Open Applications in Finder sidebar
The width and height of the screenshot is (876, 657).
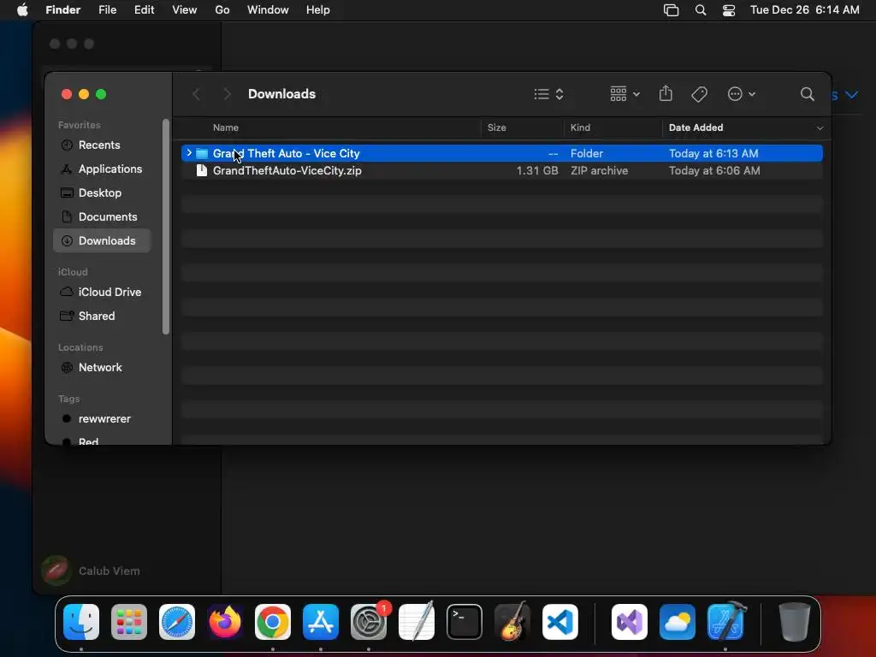(101, 169)
